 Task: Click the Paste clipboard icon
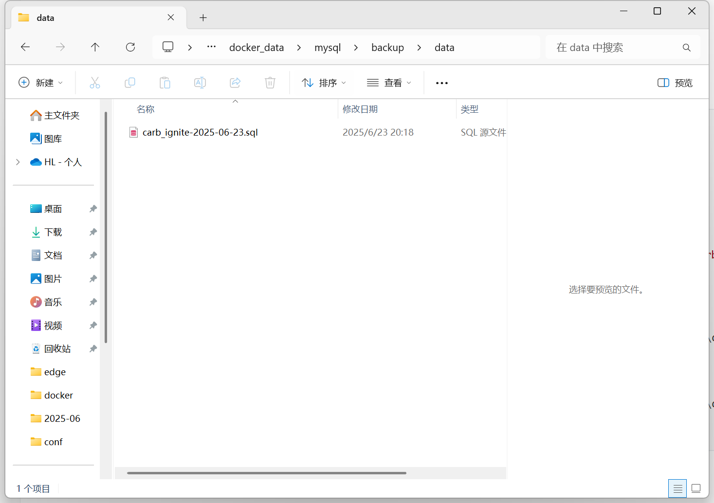[x=165, y=83]
